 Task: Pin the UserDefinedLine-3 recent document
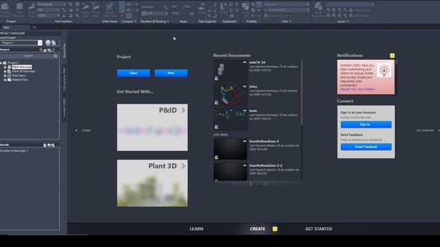pos(245,141)
